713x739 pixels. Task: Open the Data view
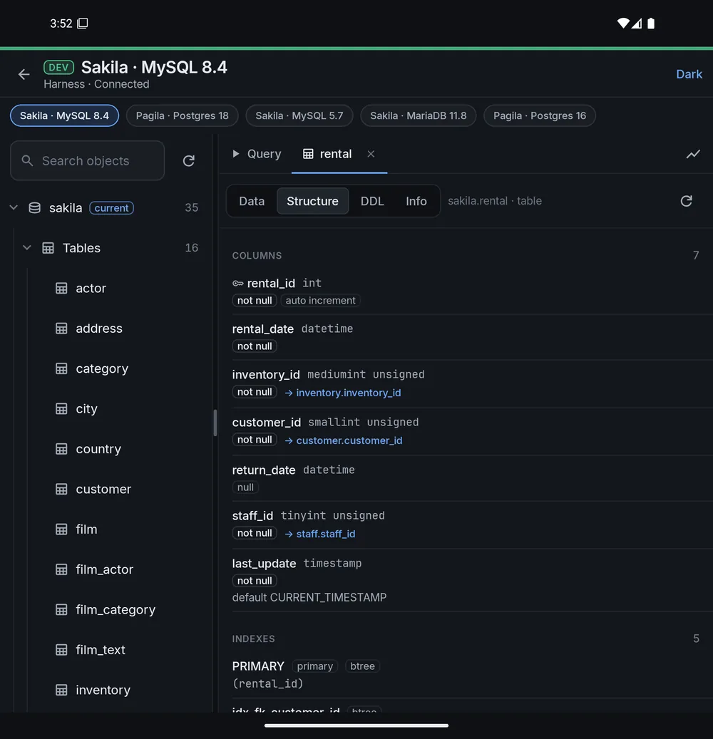click(x=252, y=201)
